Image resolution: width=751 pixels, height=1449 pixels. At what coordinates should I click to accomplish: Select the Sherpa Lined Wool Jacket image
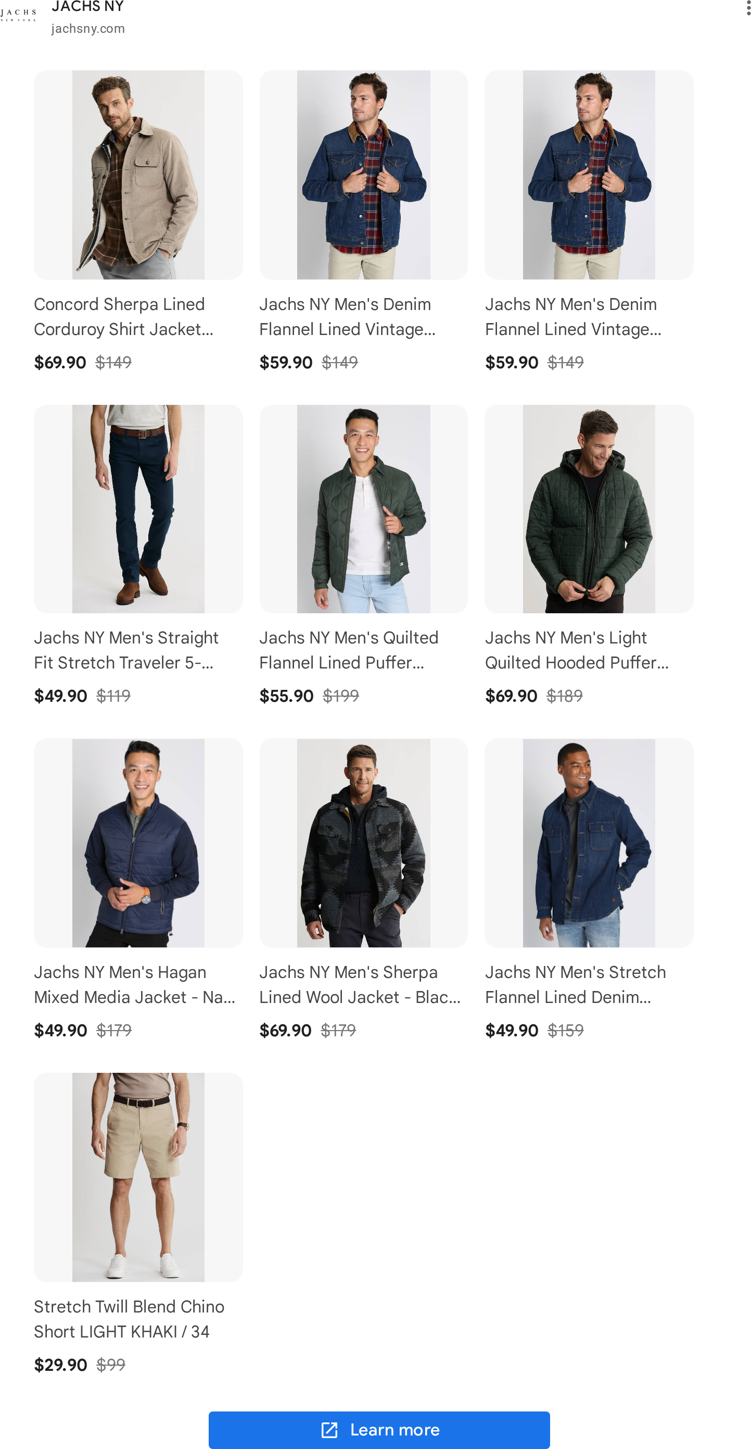click(x=363, y=843)
